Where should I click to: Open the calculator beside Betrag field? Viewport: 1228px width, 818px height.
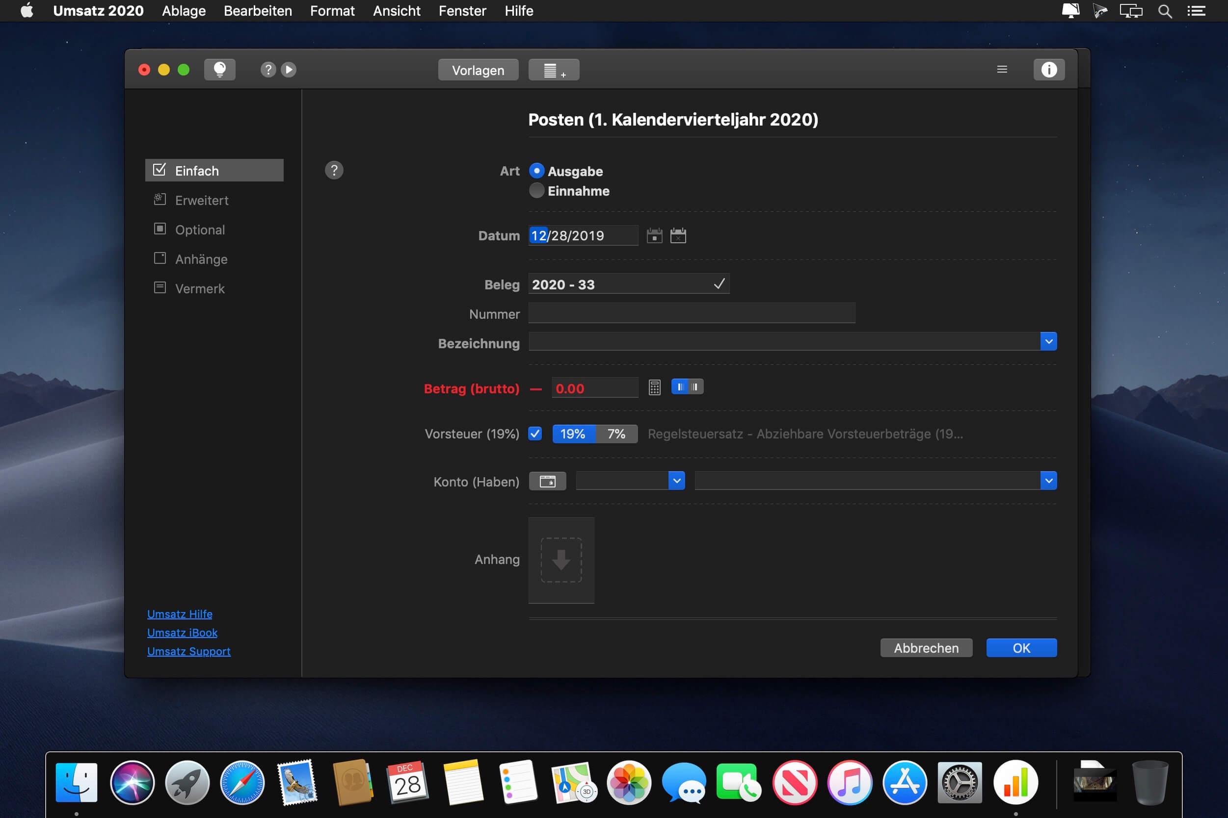[x=654, y=387]
